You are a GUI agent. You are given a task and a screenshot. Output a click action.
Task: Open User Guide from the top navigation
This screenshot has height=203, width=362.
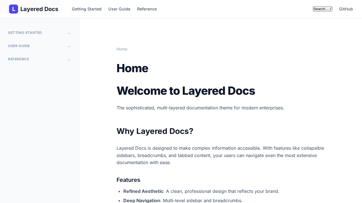(x=119, y=9)
